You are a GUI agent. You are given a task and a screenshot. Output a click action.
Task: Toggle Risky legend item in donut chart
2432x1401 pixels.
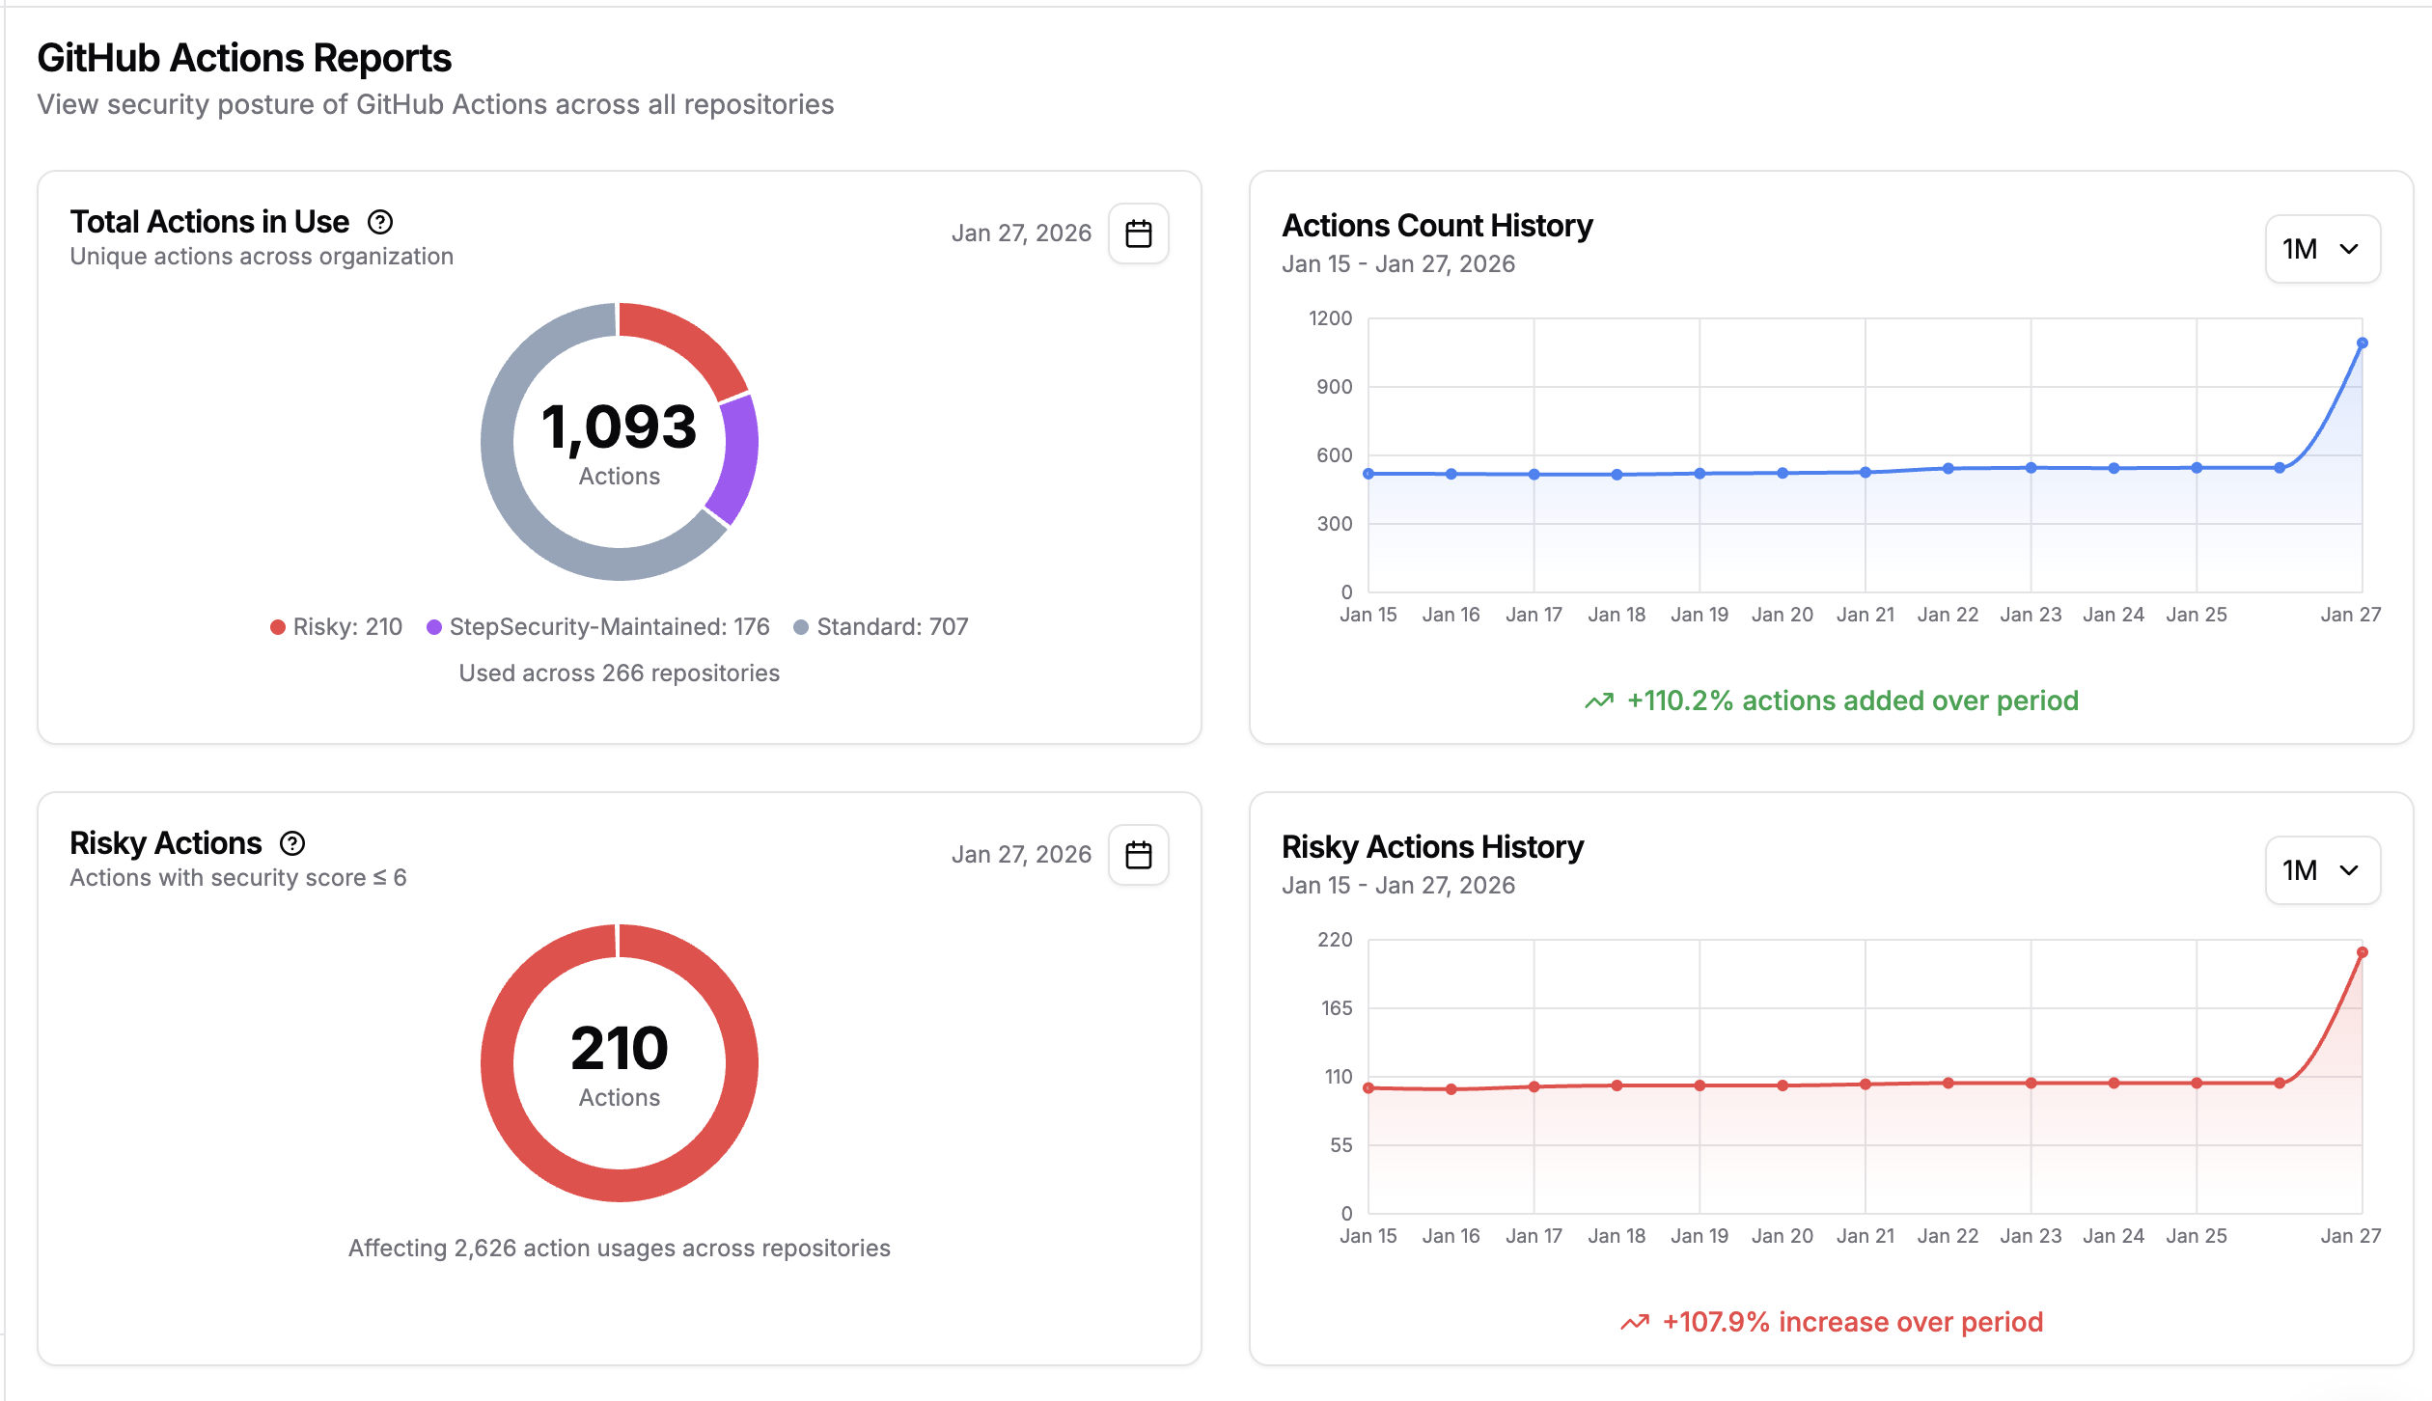click(336, 627)
